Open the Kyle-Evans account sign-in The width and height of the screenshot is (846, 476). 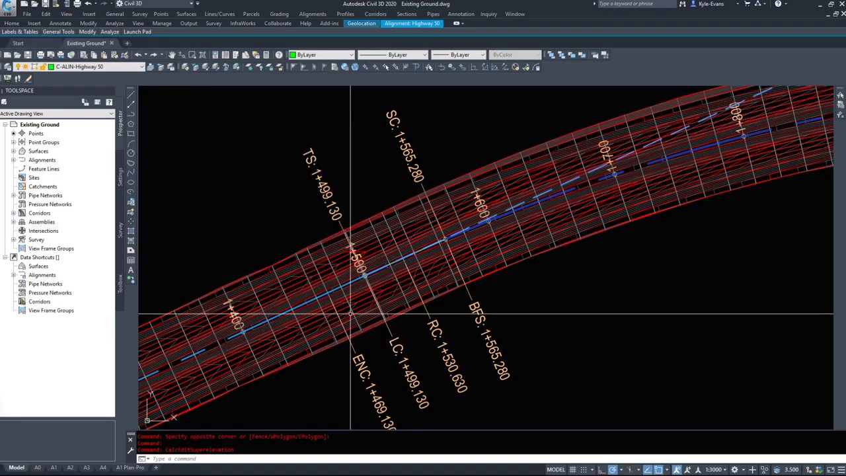(x=711, y=4)
